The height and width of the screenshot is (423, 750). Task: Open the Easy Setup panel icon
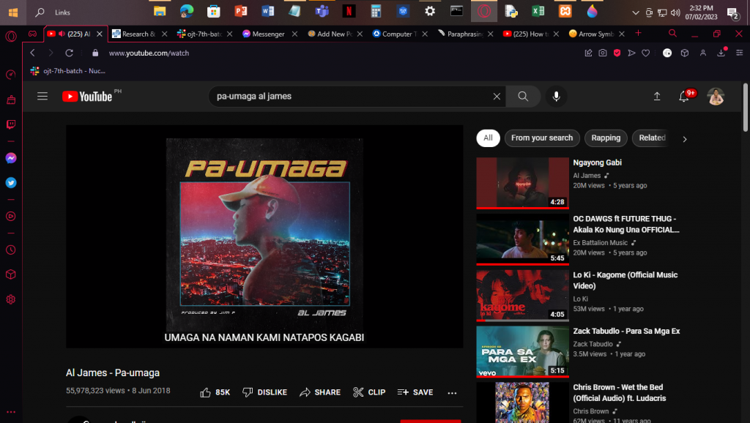point(740,53)
